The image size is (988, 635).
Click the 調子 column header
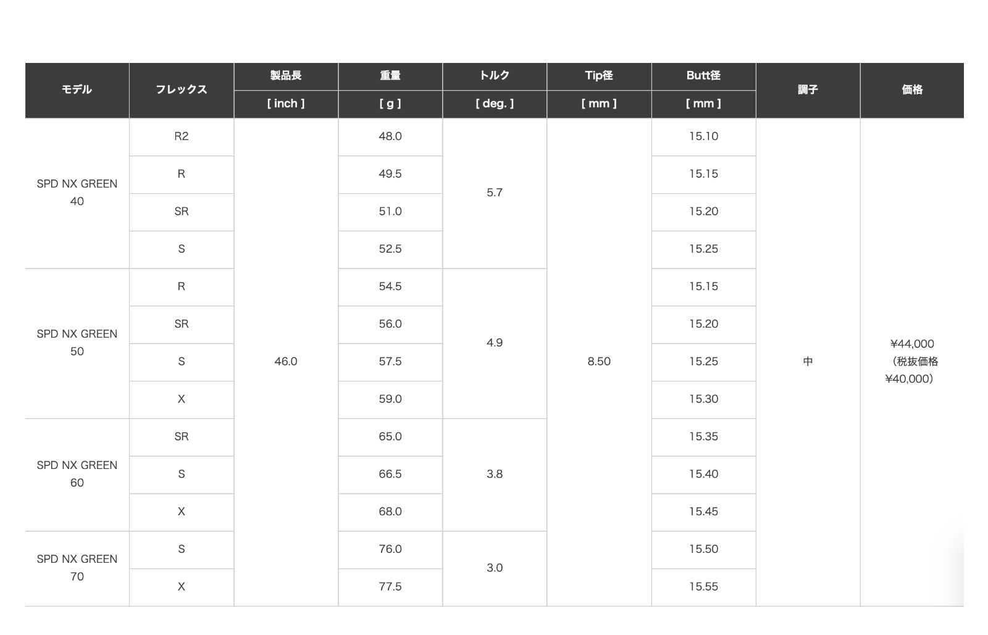point(808,89)
